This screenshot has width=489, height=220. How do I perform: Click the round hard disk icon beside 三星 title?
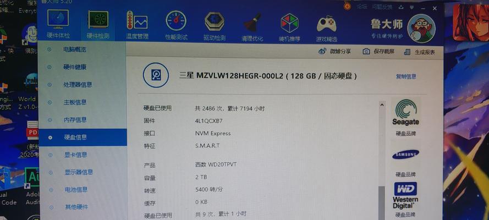156,75
